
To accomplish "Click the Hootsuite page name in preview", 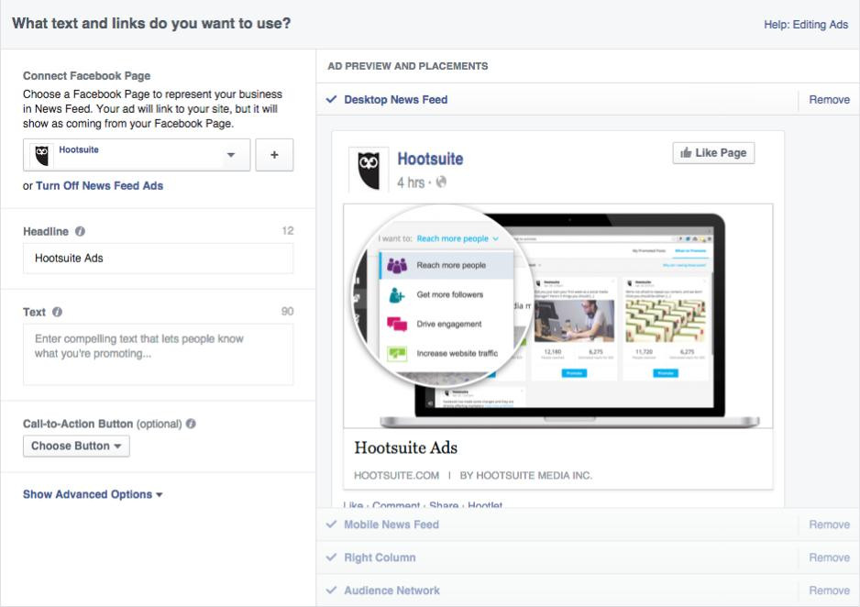I will pyautogui.click(x=430, y=159).
